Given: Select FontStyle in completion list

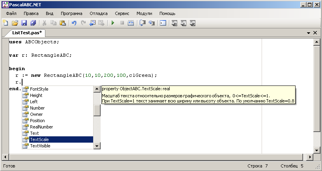Looking at the screenshot, I should 58,89.
